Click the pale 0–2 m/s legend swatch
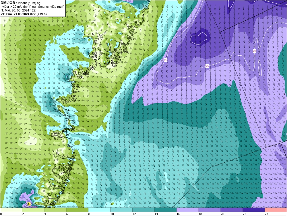The width and height of the screenshot is (287, 216). tap(11, 210)
